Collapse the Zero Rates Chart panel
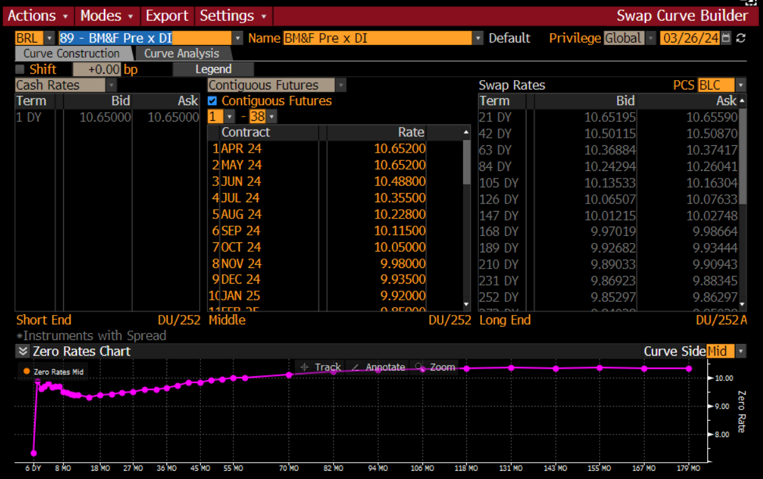Viewport: 763px width, 479px height. pyautogui.click(x=23, y=351)
